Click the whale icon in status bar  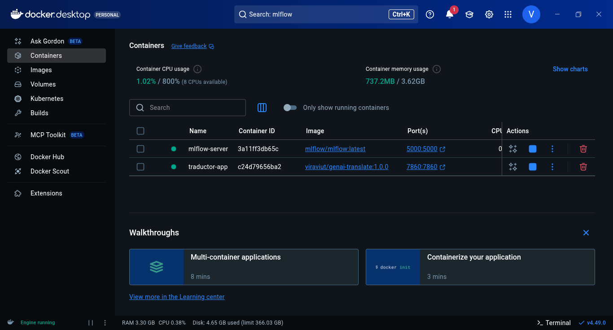click(x=10, y=322)
